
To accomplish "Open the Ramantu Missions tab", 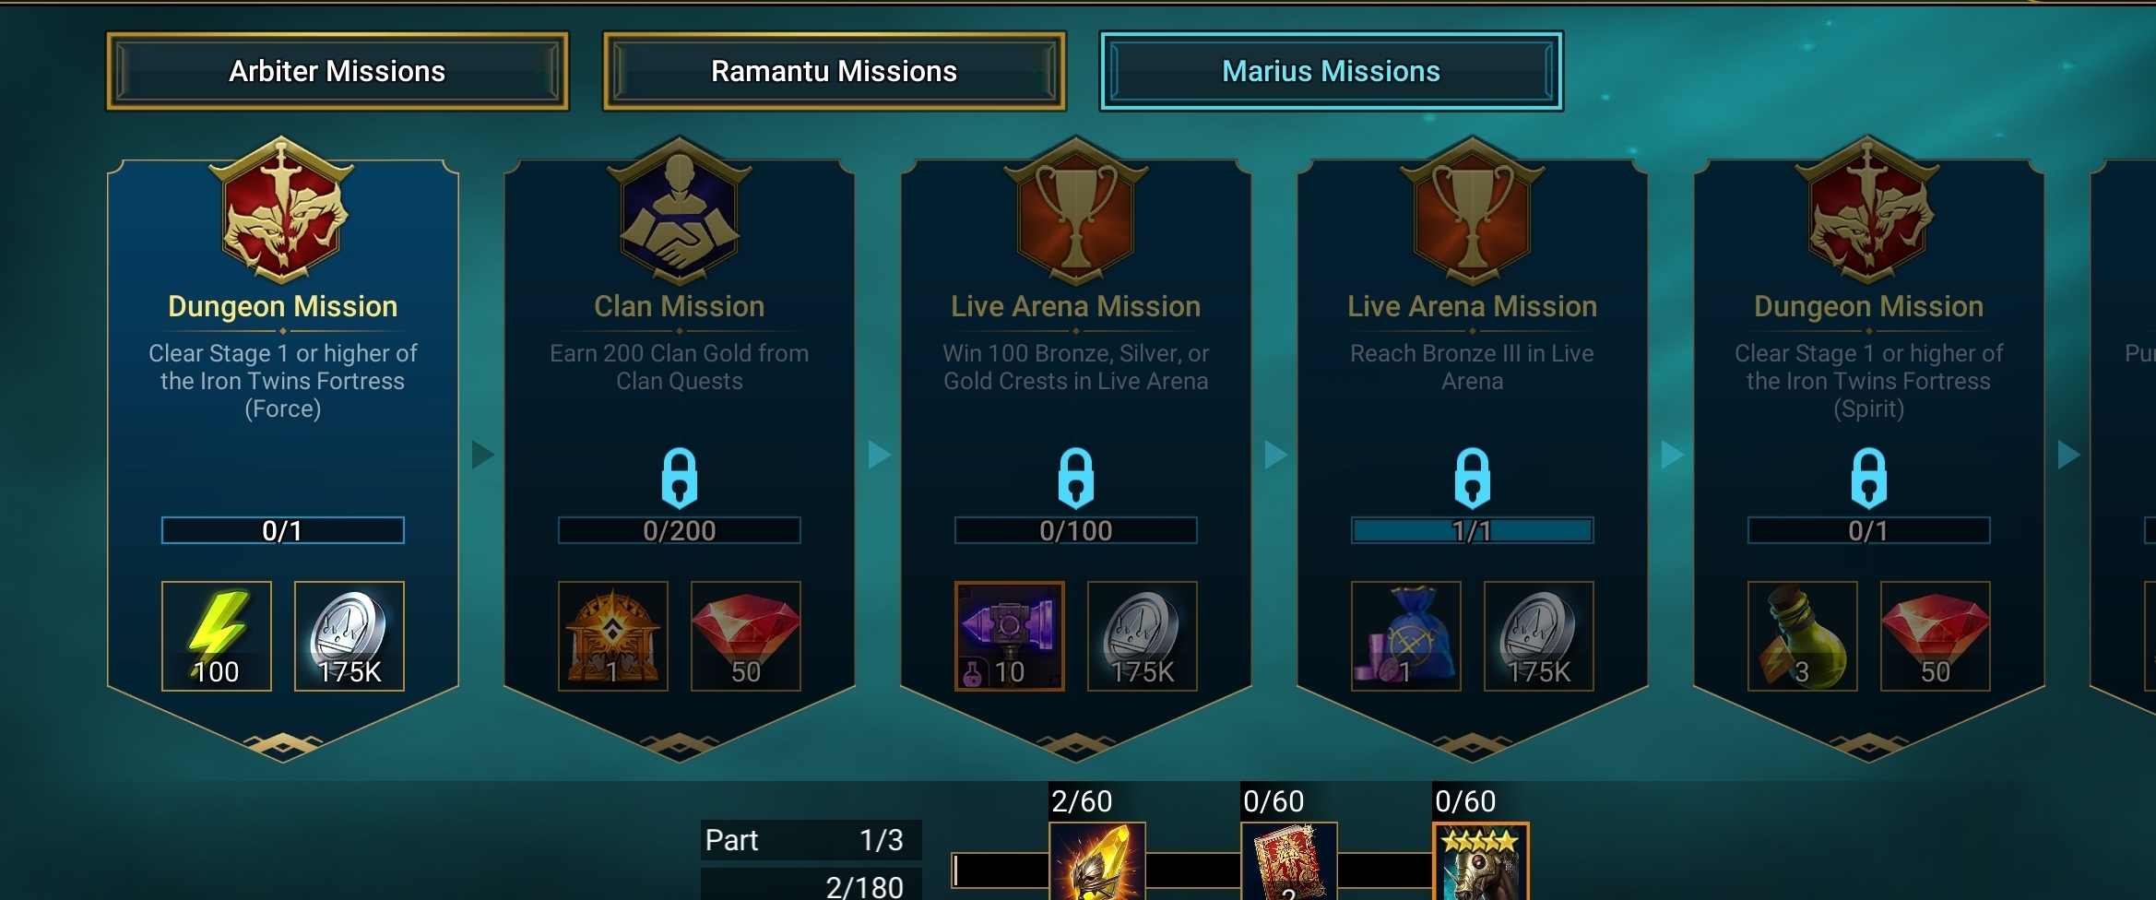I will 835,71.
